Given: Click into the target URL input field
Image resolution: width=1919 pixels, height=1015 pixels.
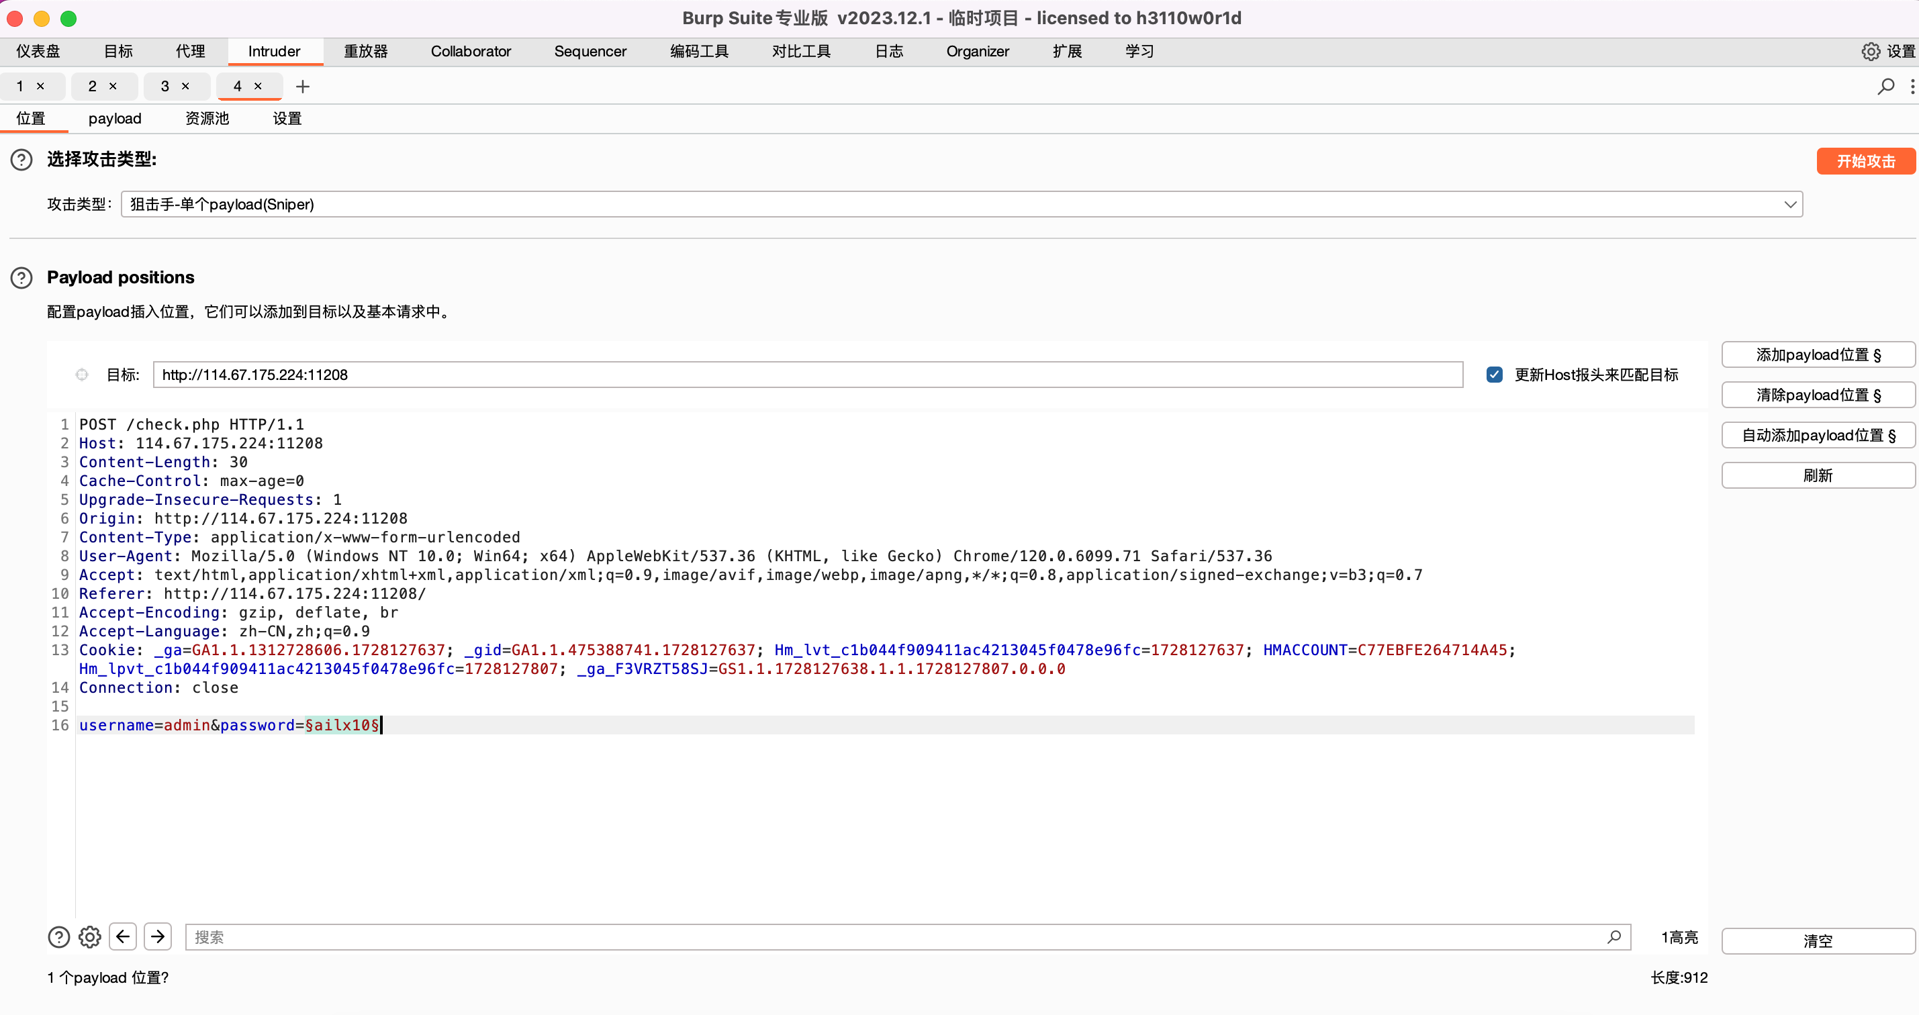Looking at the screenshot, I should pos(807,375).
